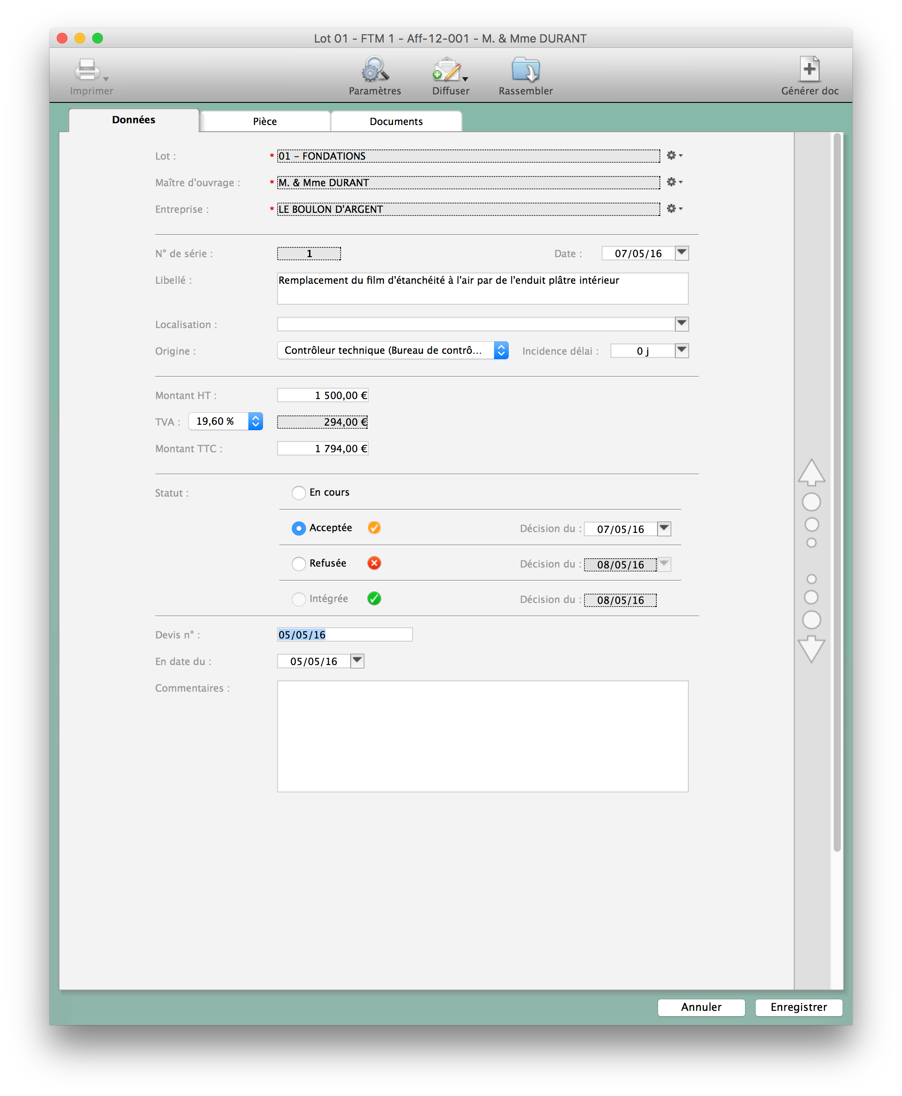Click the Localisation input field
The width and height of the screenshot is (902, 1096).
[x=475, y=324]
